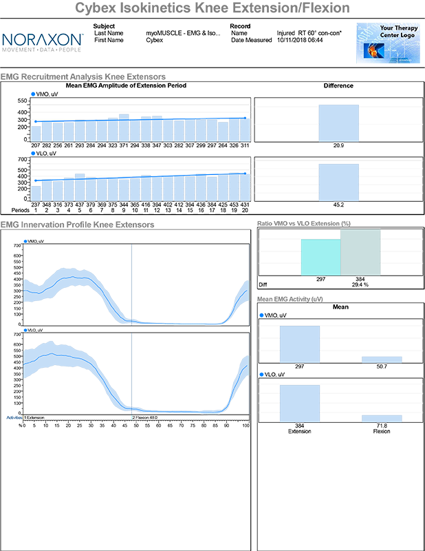The width and height of the screenshot is (425, 551).
Task: Click period number 20 in Periods row
Action: [245, 210]
